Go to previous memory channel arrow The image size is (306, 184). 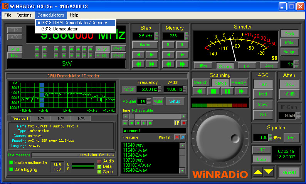tap(168, 55)
